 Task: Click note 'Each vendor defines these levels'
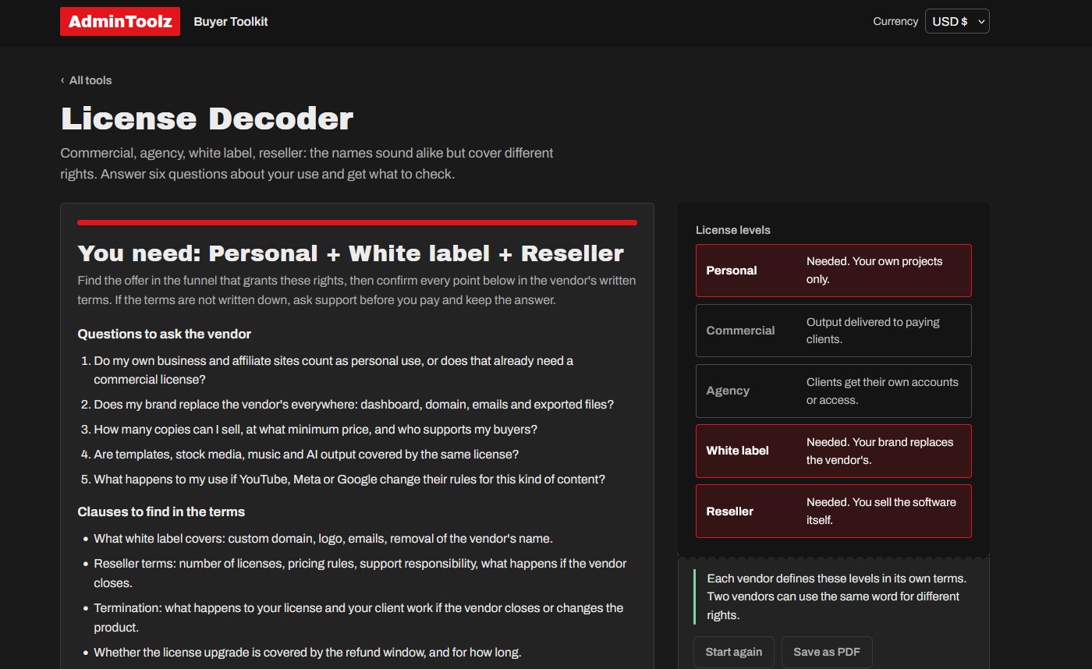click(x=837, y=596)
